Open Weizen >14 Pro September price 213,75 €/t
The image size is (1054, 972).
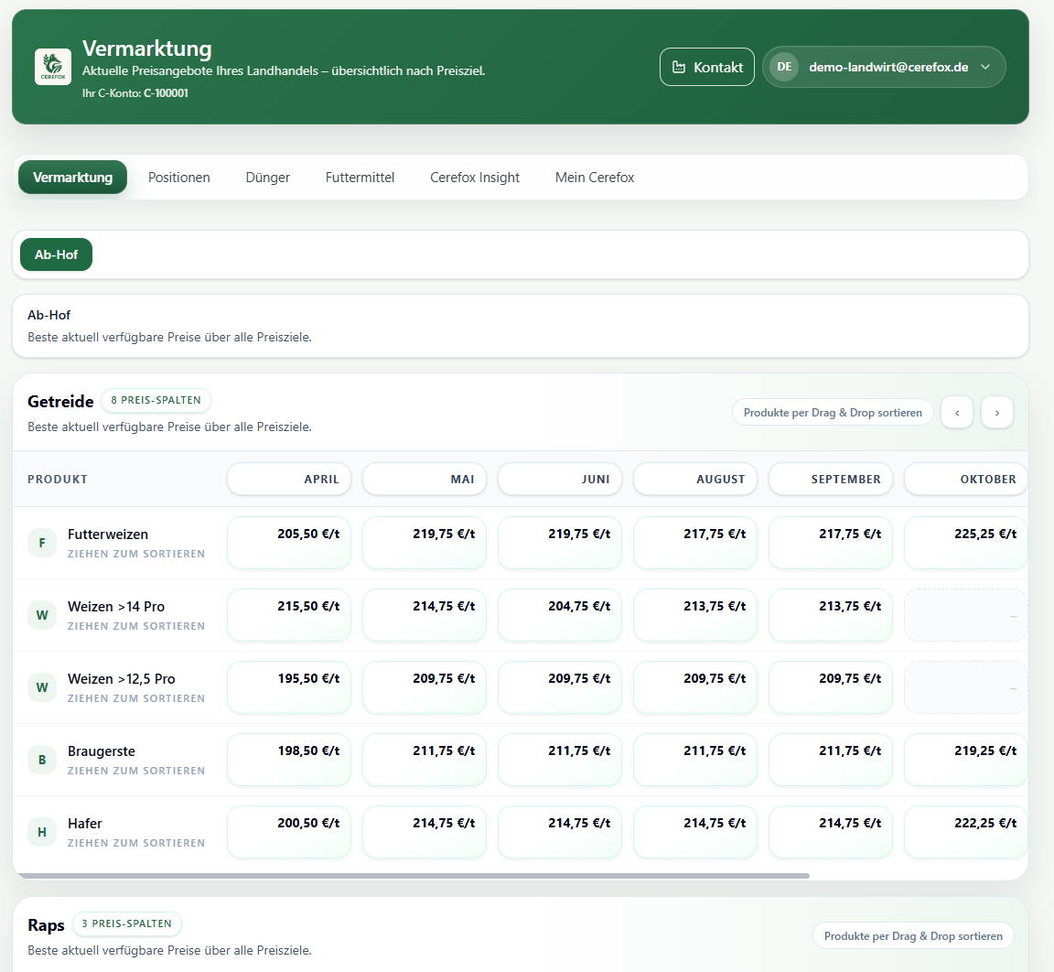pyautogui.click(x=831, y=615)
